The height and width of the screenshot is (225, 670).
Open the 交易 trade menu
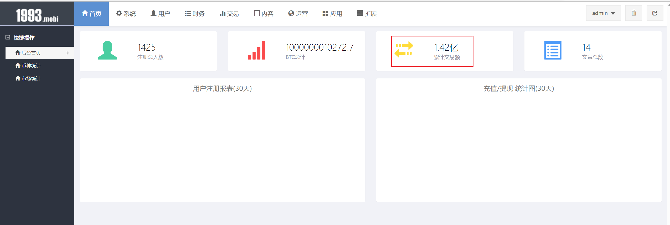tap(229, 14)
